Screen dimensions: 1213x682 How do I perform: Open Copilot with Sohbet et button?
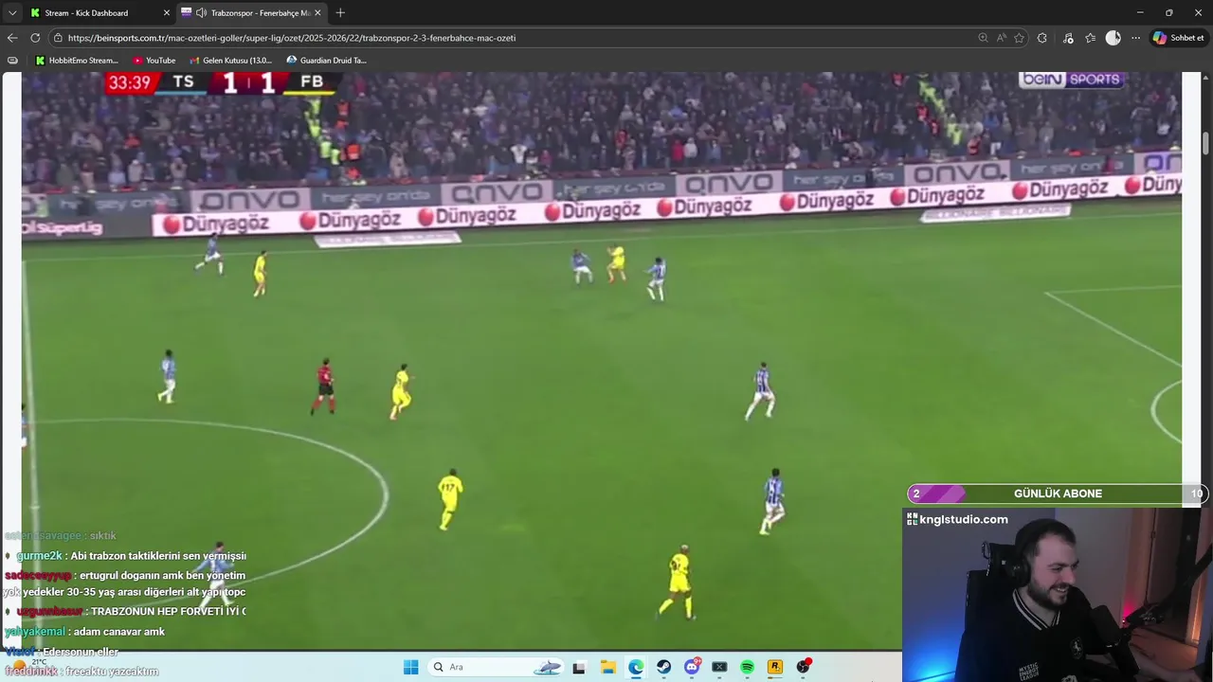[1178, 38]
